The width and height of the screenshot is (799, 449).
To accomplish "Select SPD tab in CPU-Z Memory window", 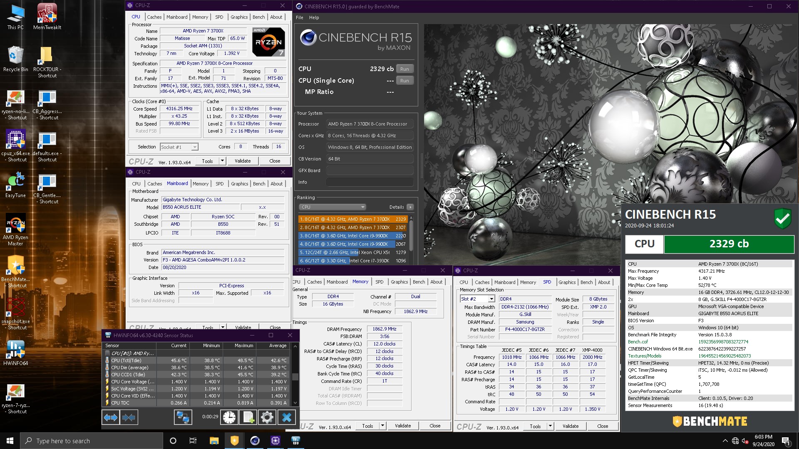I will (x=380, y=282).
